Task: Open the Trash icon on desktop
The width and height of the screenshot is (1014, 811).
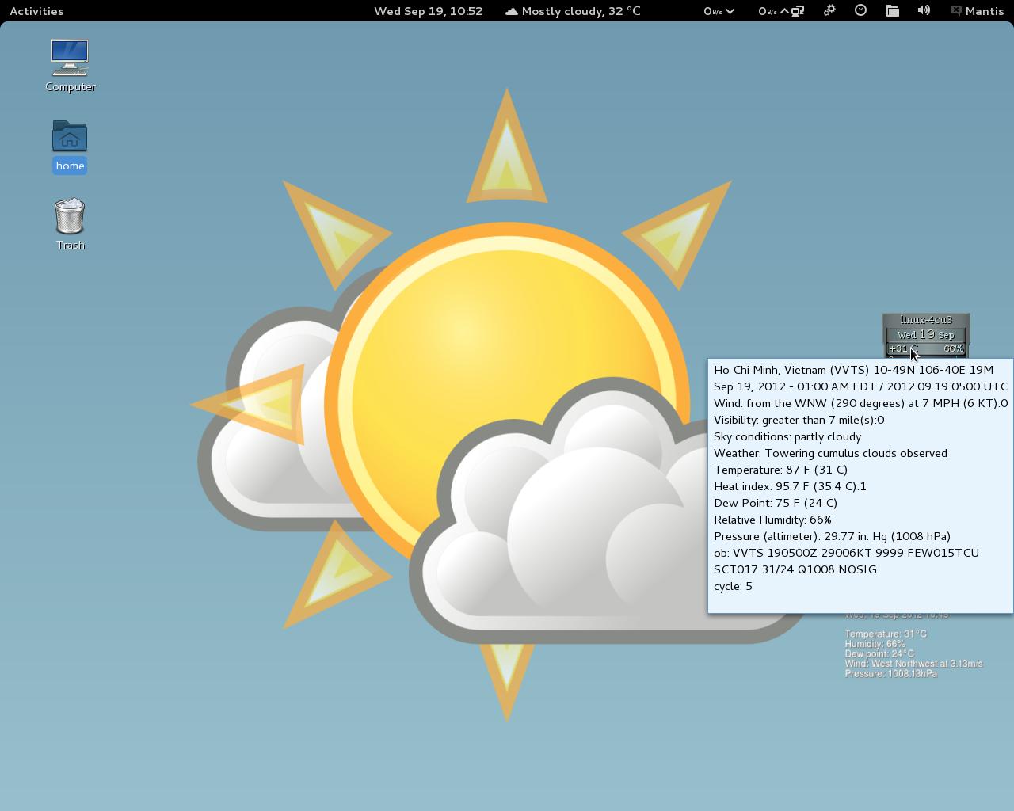Action: click(x=70, y=215)
